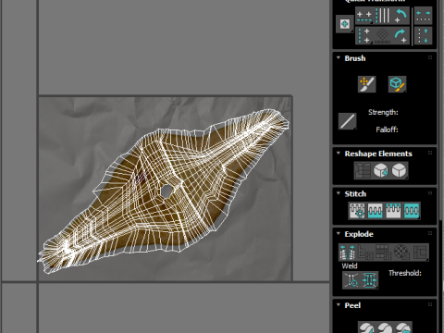Collapse the Peel rollout triangle
Viewport: 444px width, 333px height.
[x=339, y=304]
